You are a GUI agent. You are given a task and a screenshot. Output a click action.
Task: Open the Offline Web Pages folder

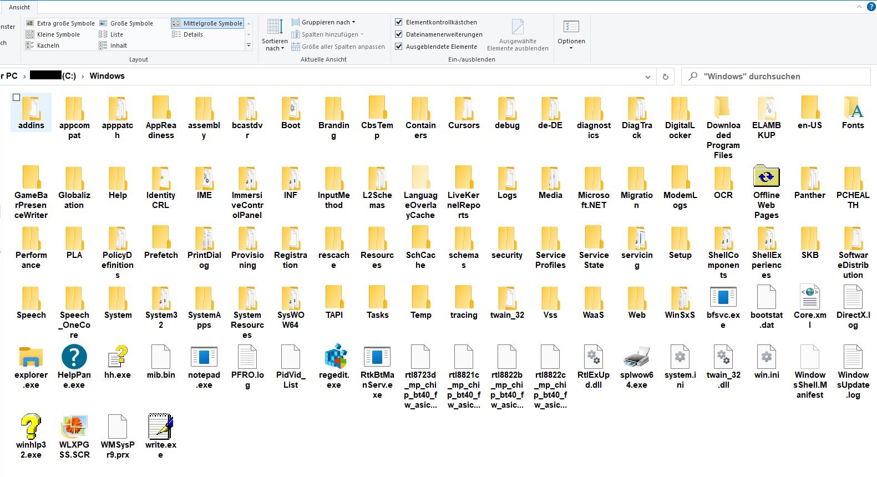(767, 176)
